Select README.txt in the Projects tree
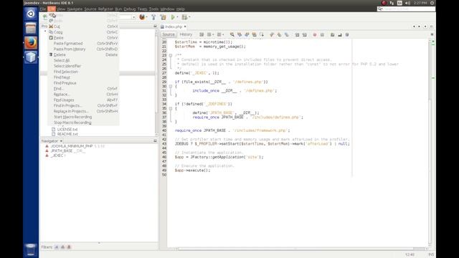 pyautogui.click(x=67, y=134)
